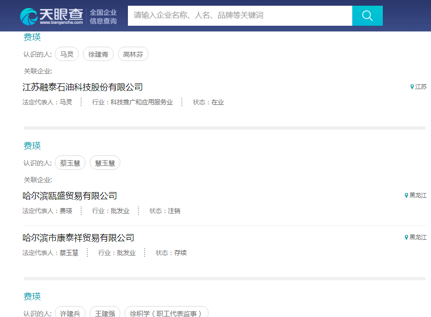Click the location pin next to 哈尔滨瓯盛贸易有限公司
This screenshot has width=431, height=317.
(406, 195)
